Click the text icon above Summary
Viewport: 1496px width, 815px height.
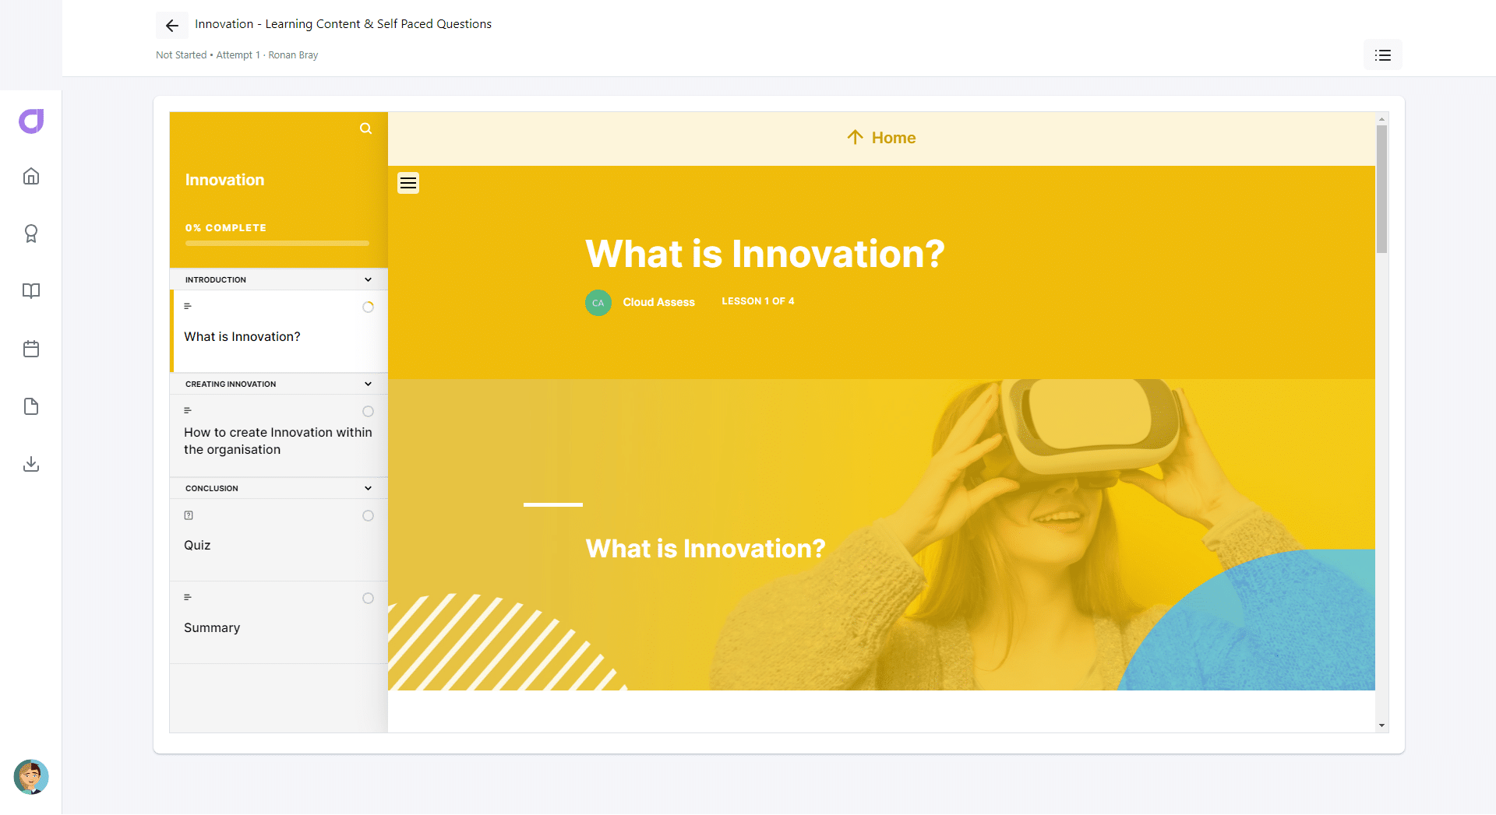[x=188, y=597]
